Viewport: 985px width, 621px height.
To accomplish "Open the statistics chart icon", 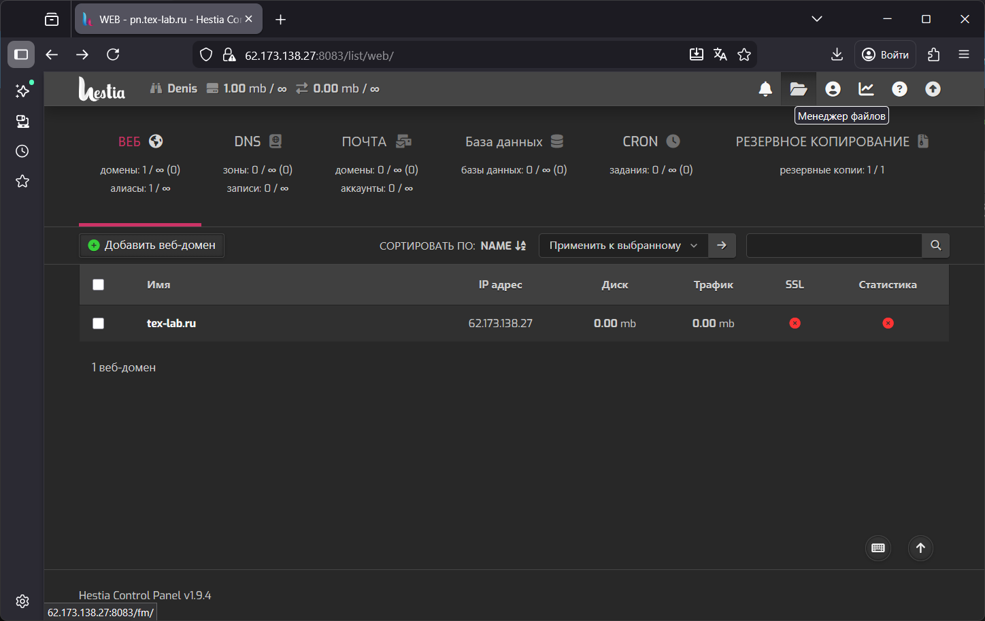I will click(866, 89).
